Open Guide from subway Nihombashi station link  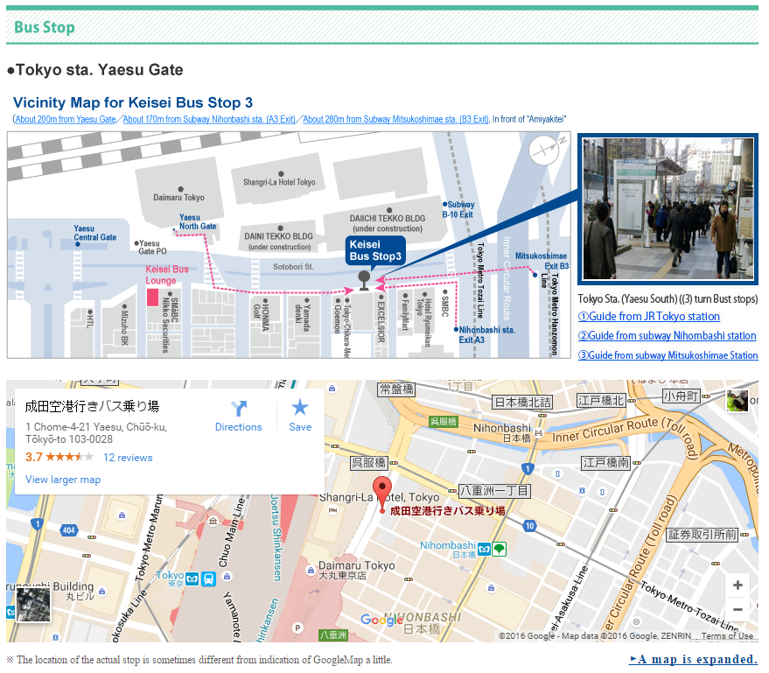[667, 335]
